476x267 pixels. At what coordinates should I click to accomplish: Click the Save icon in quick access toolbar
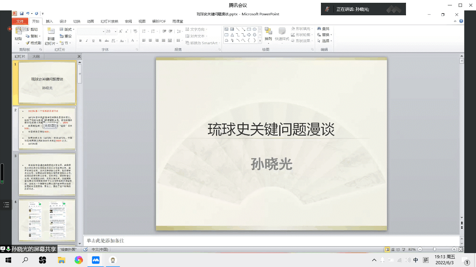(22, 14)
